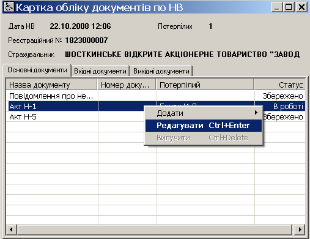Screen dimensions: 310x239
Task: Switch to Основні документи tab
Action: pos(37,70)
